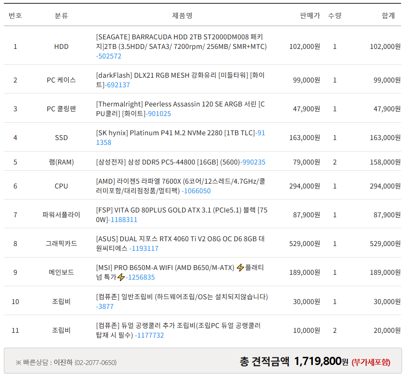403x376 pixels.
Task: Click the 삼성 DDR5 PC5-44800 product name
Action: tap(168, 162)
